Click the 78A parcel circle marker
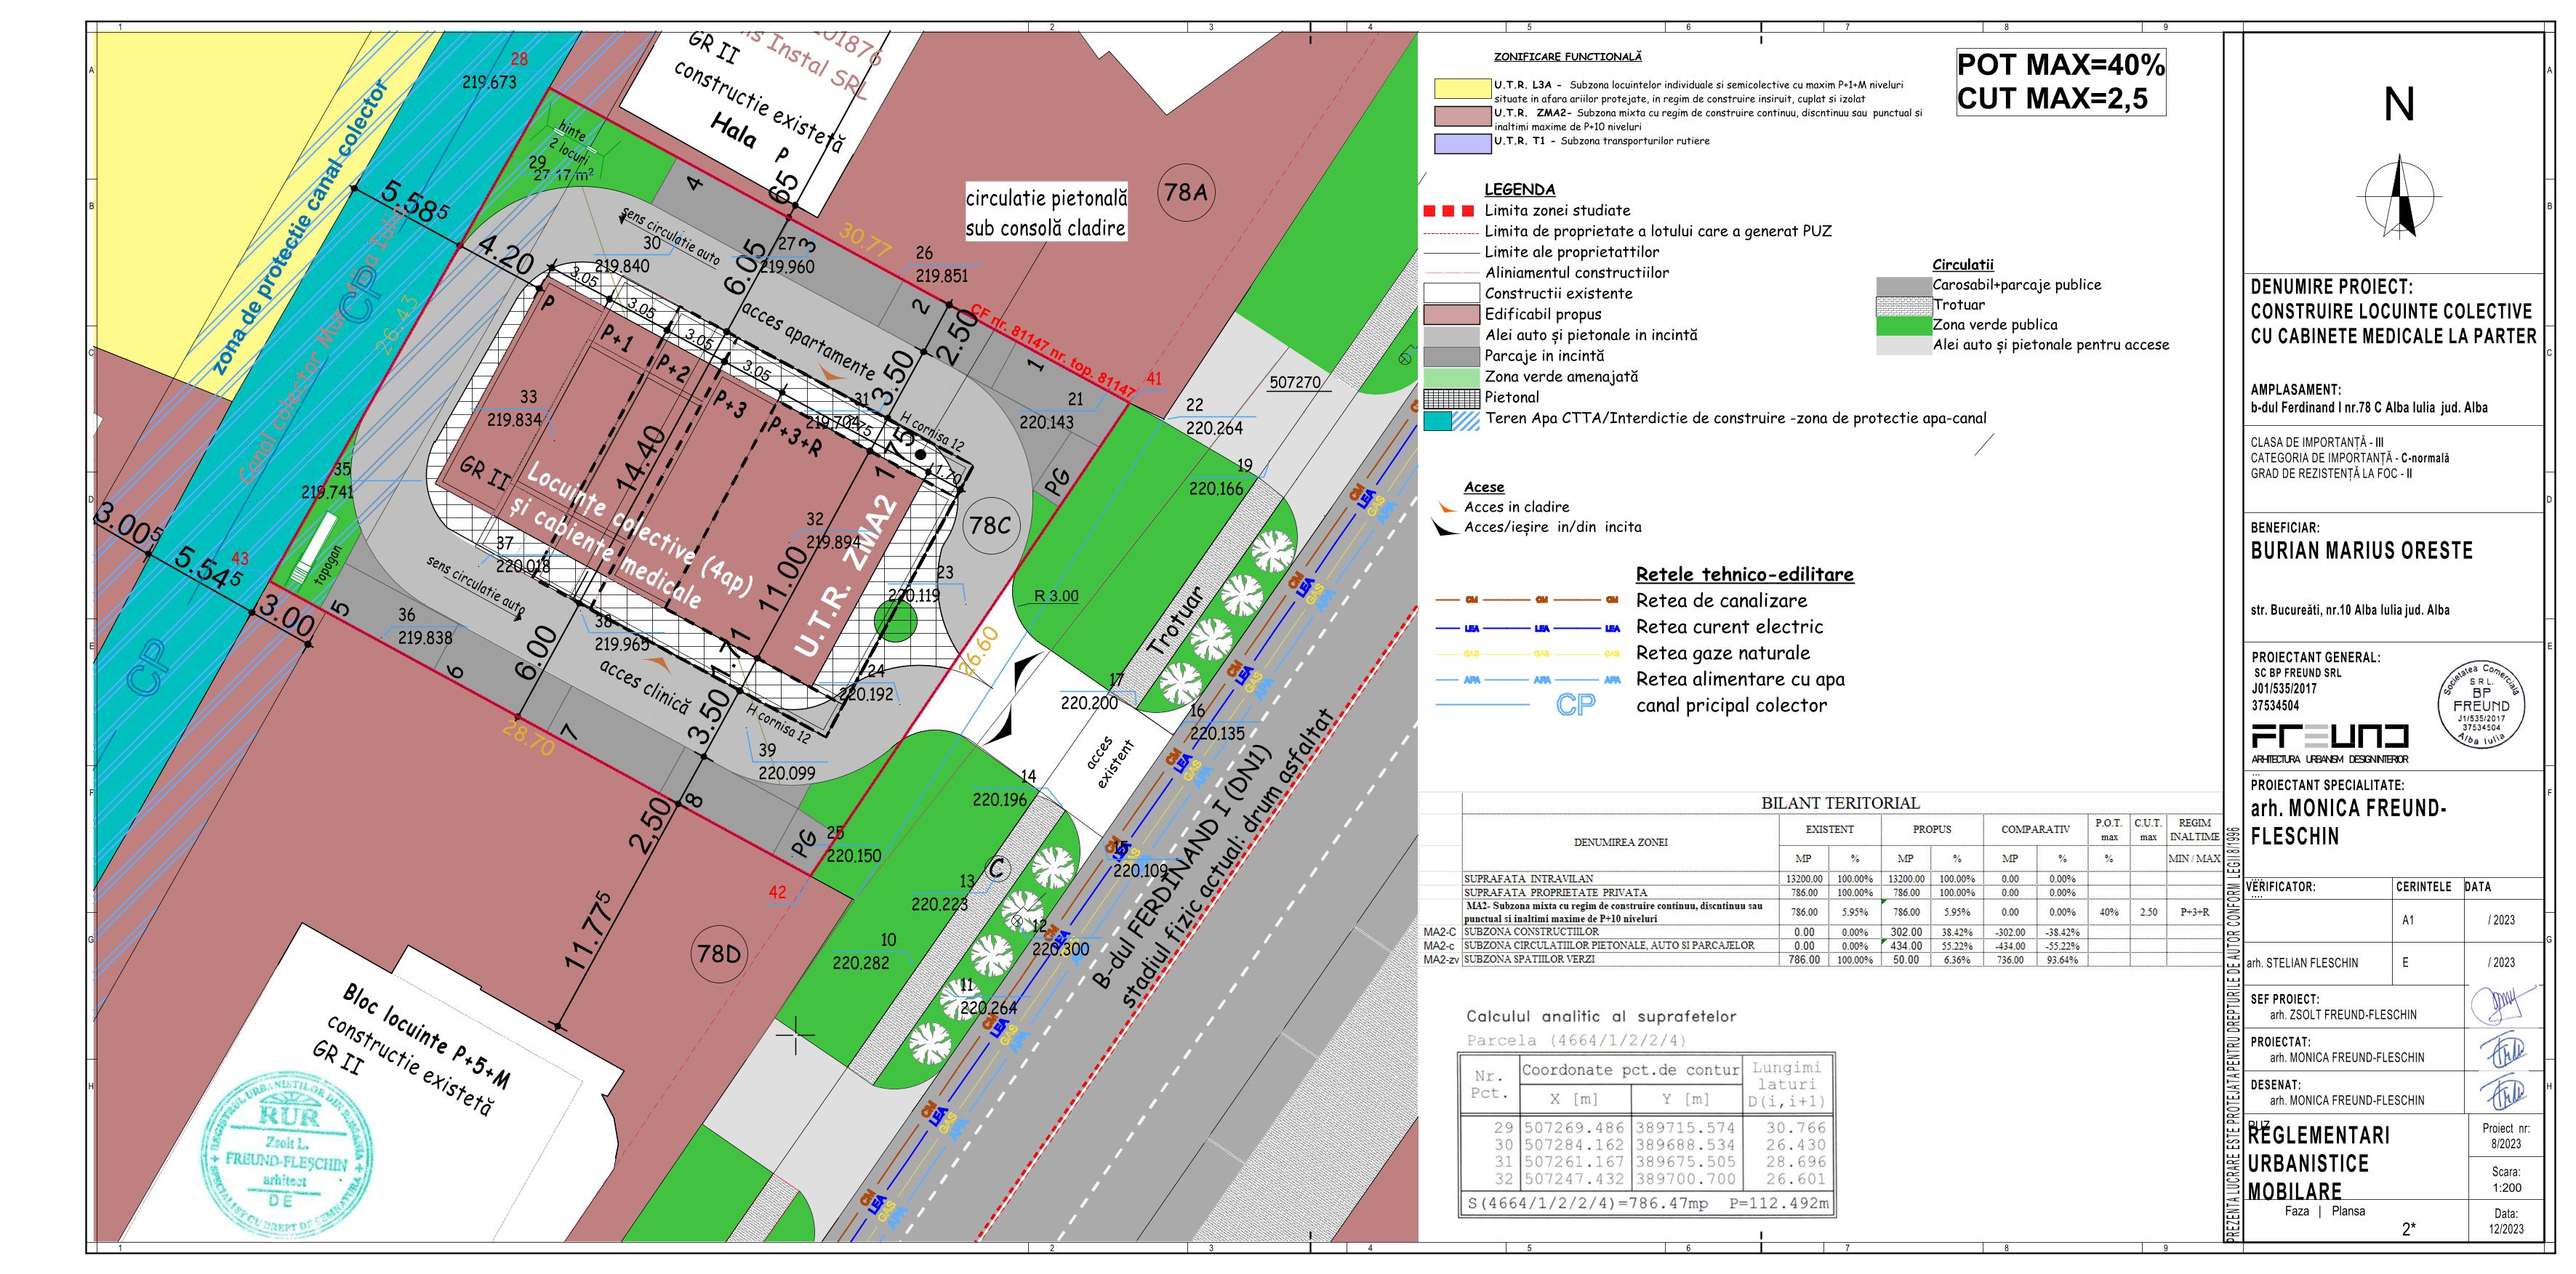 point(1186,191)
